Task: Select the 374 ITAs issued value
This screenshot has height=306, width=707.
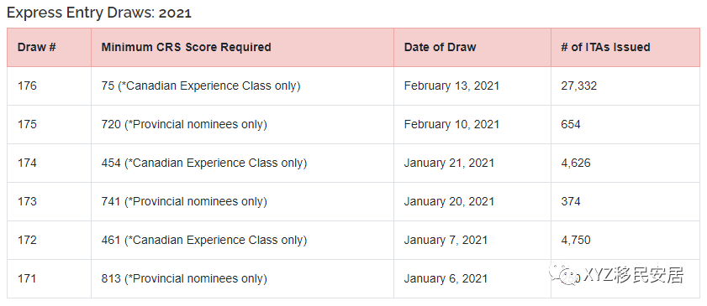Action: 571,202
